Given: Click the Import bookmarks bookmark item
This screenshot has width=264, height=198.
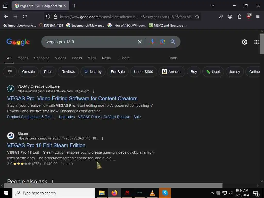Looking at the screenshot, I should coord(20,26).
